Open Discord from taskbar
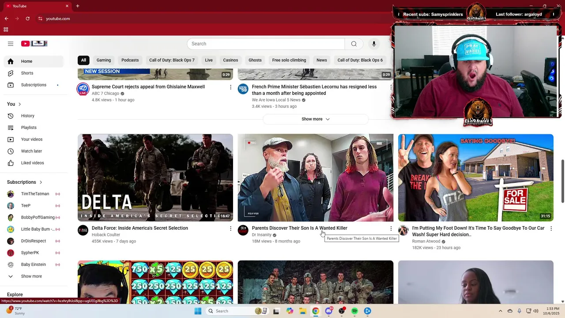The image size is (565, 318). click(328, 311)
